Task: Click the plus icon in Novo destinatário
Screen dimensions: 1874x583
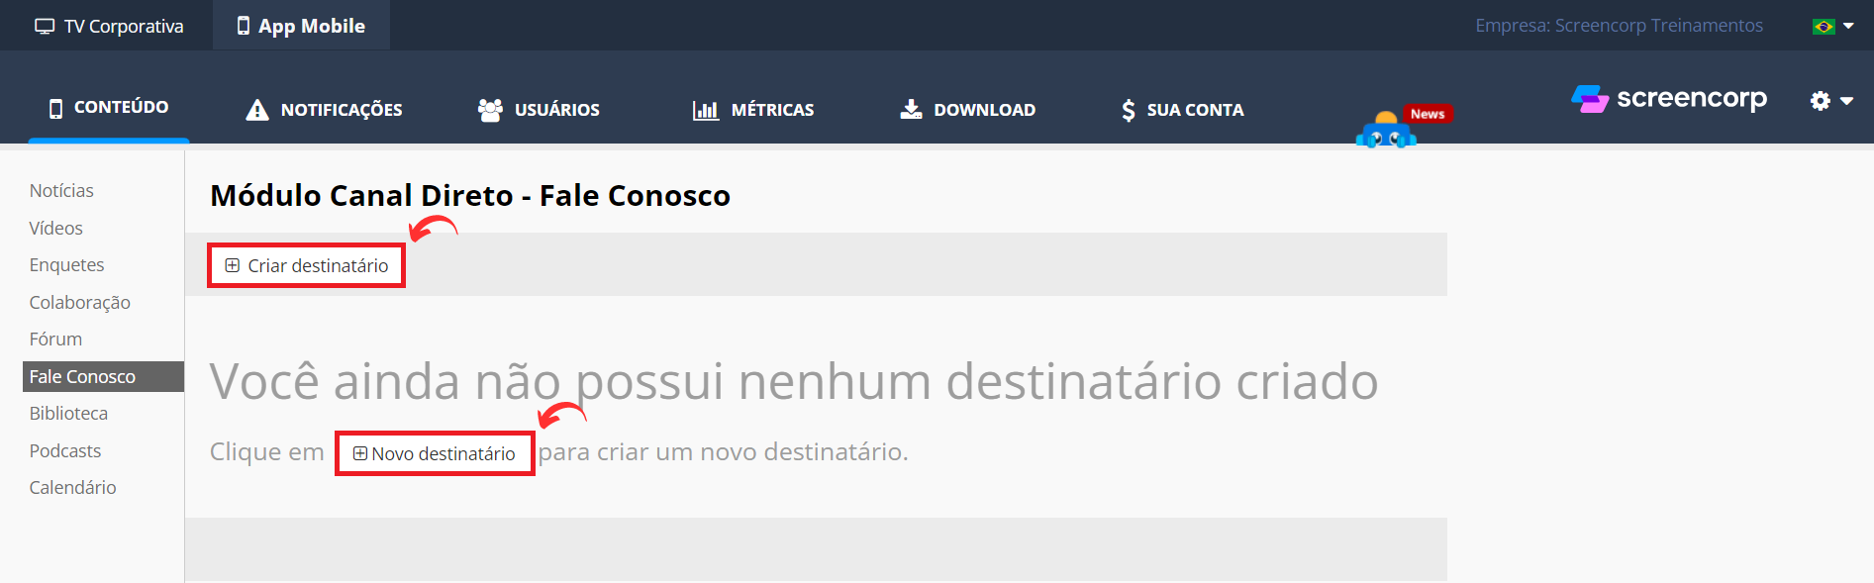Action: click(360, 453)
